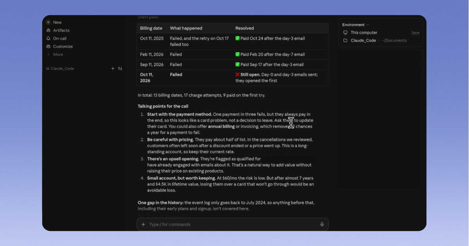Click 'There's an upsell opening.' text
The height and width of the screenshot is (246, 469).
[173, 159]
